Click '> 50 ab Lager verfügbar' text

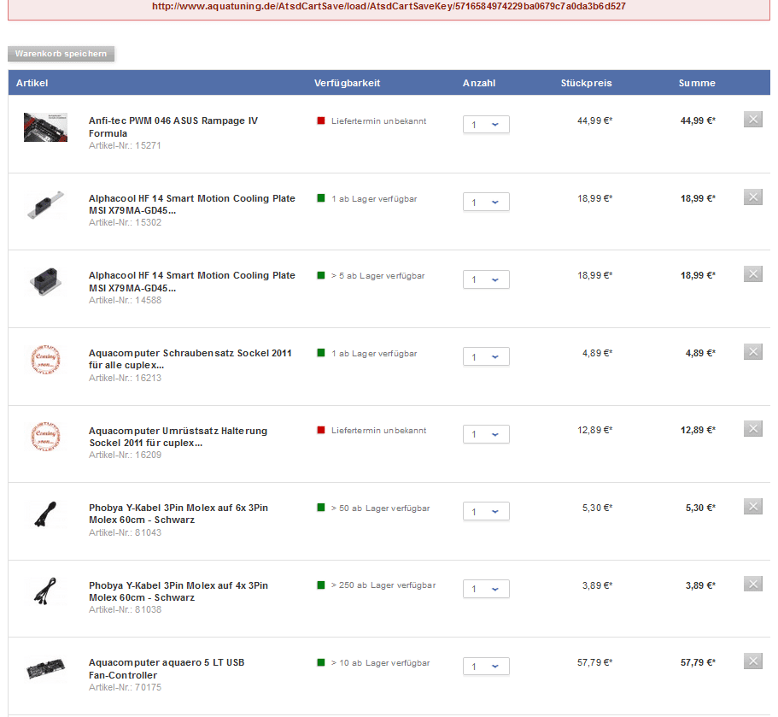(x=380, y=508)
